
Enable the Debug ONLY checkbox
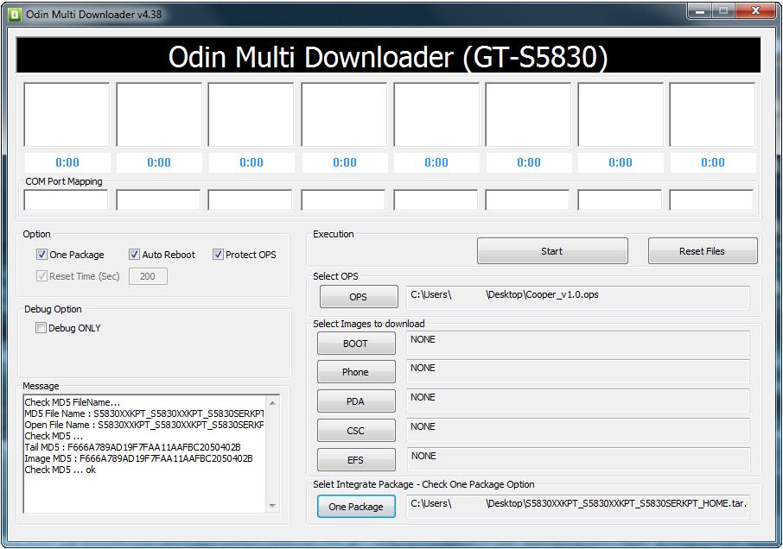point(41,328)
